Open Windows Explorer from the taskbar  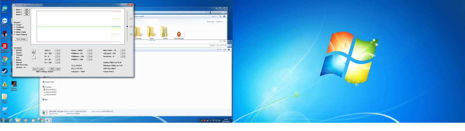pos(18,120)
